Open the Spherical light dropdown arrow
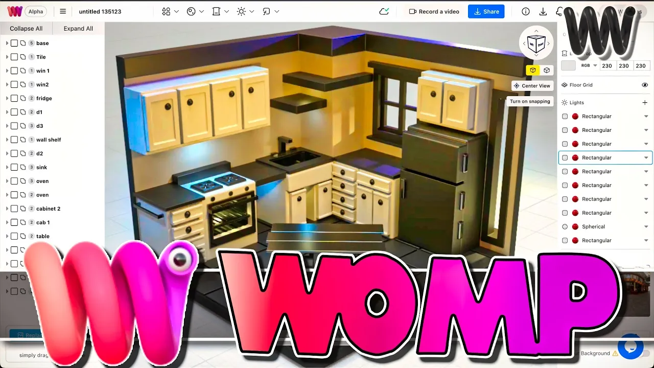Viewport: 654px width, 368px height. [646, 226]
